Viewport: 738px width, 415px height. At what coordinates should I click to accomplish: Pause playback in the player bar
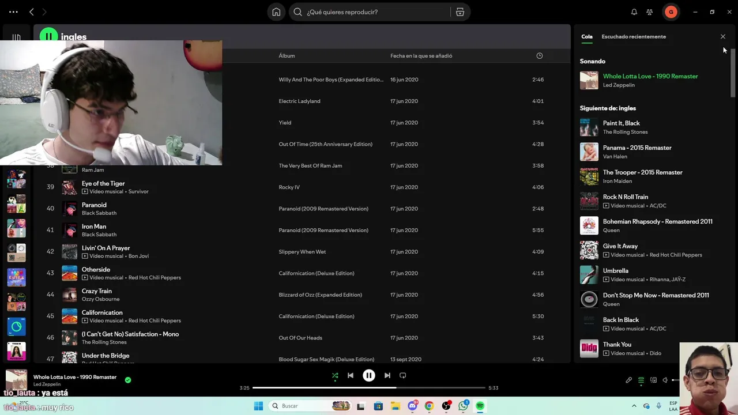pyautogui.click(x=368, y=375)
